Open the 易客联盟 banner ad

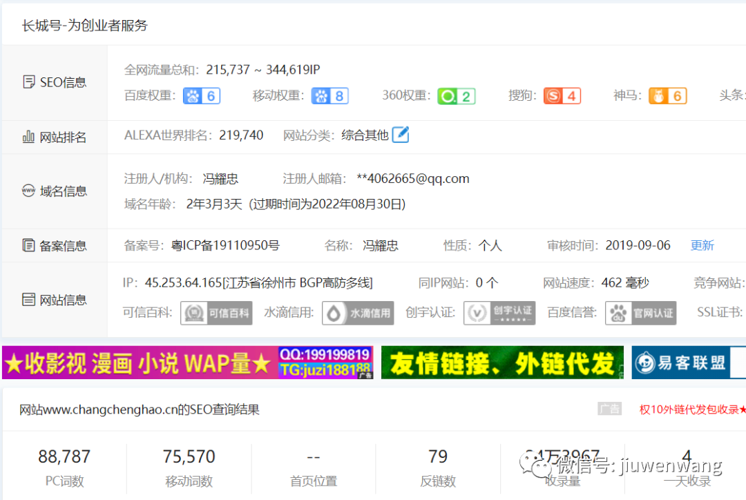(x=689, y=363)
